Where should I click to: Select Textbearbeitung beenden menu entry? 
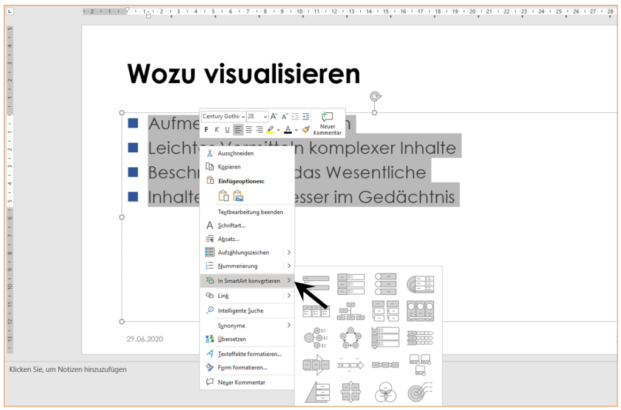[247, 212]
